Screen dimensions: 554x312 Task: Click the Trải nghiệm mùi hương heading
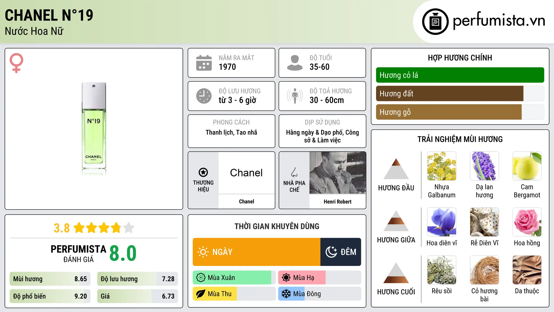460,139
